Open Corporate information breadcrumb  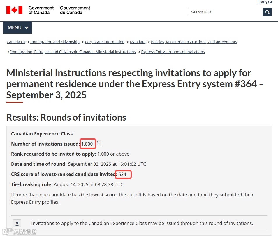tap(105, 42)
